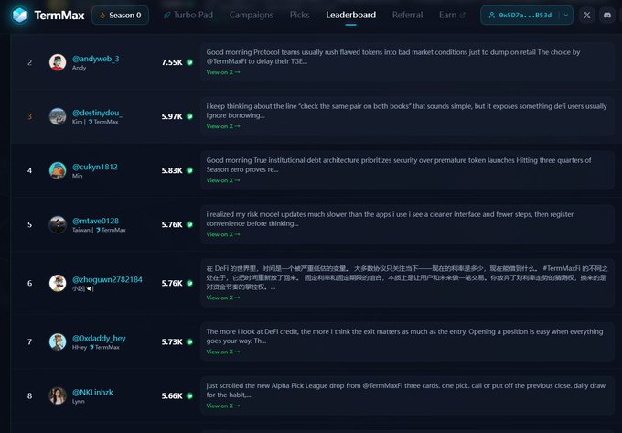Click green badge next to 5.97K
The width and height of the screenshot is (622, 433).
[x=189, y=116]
